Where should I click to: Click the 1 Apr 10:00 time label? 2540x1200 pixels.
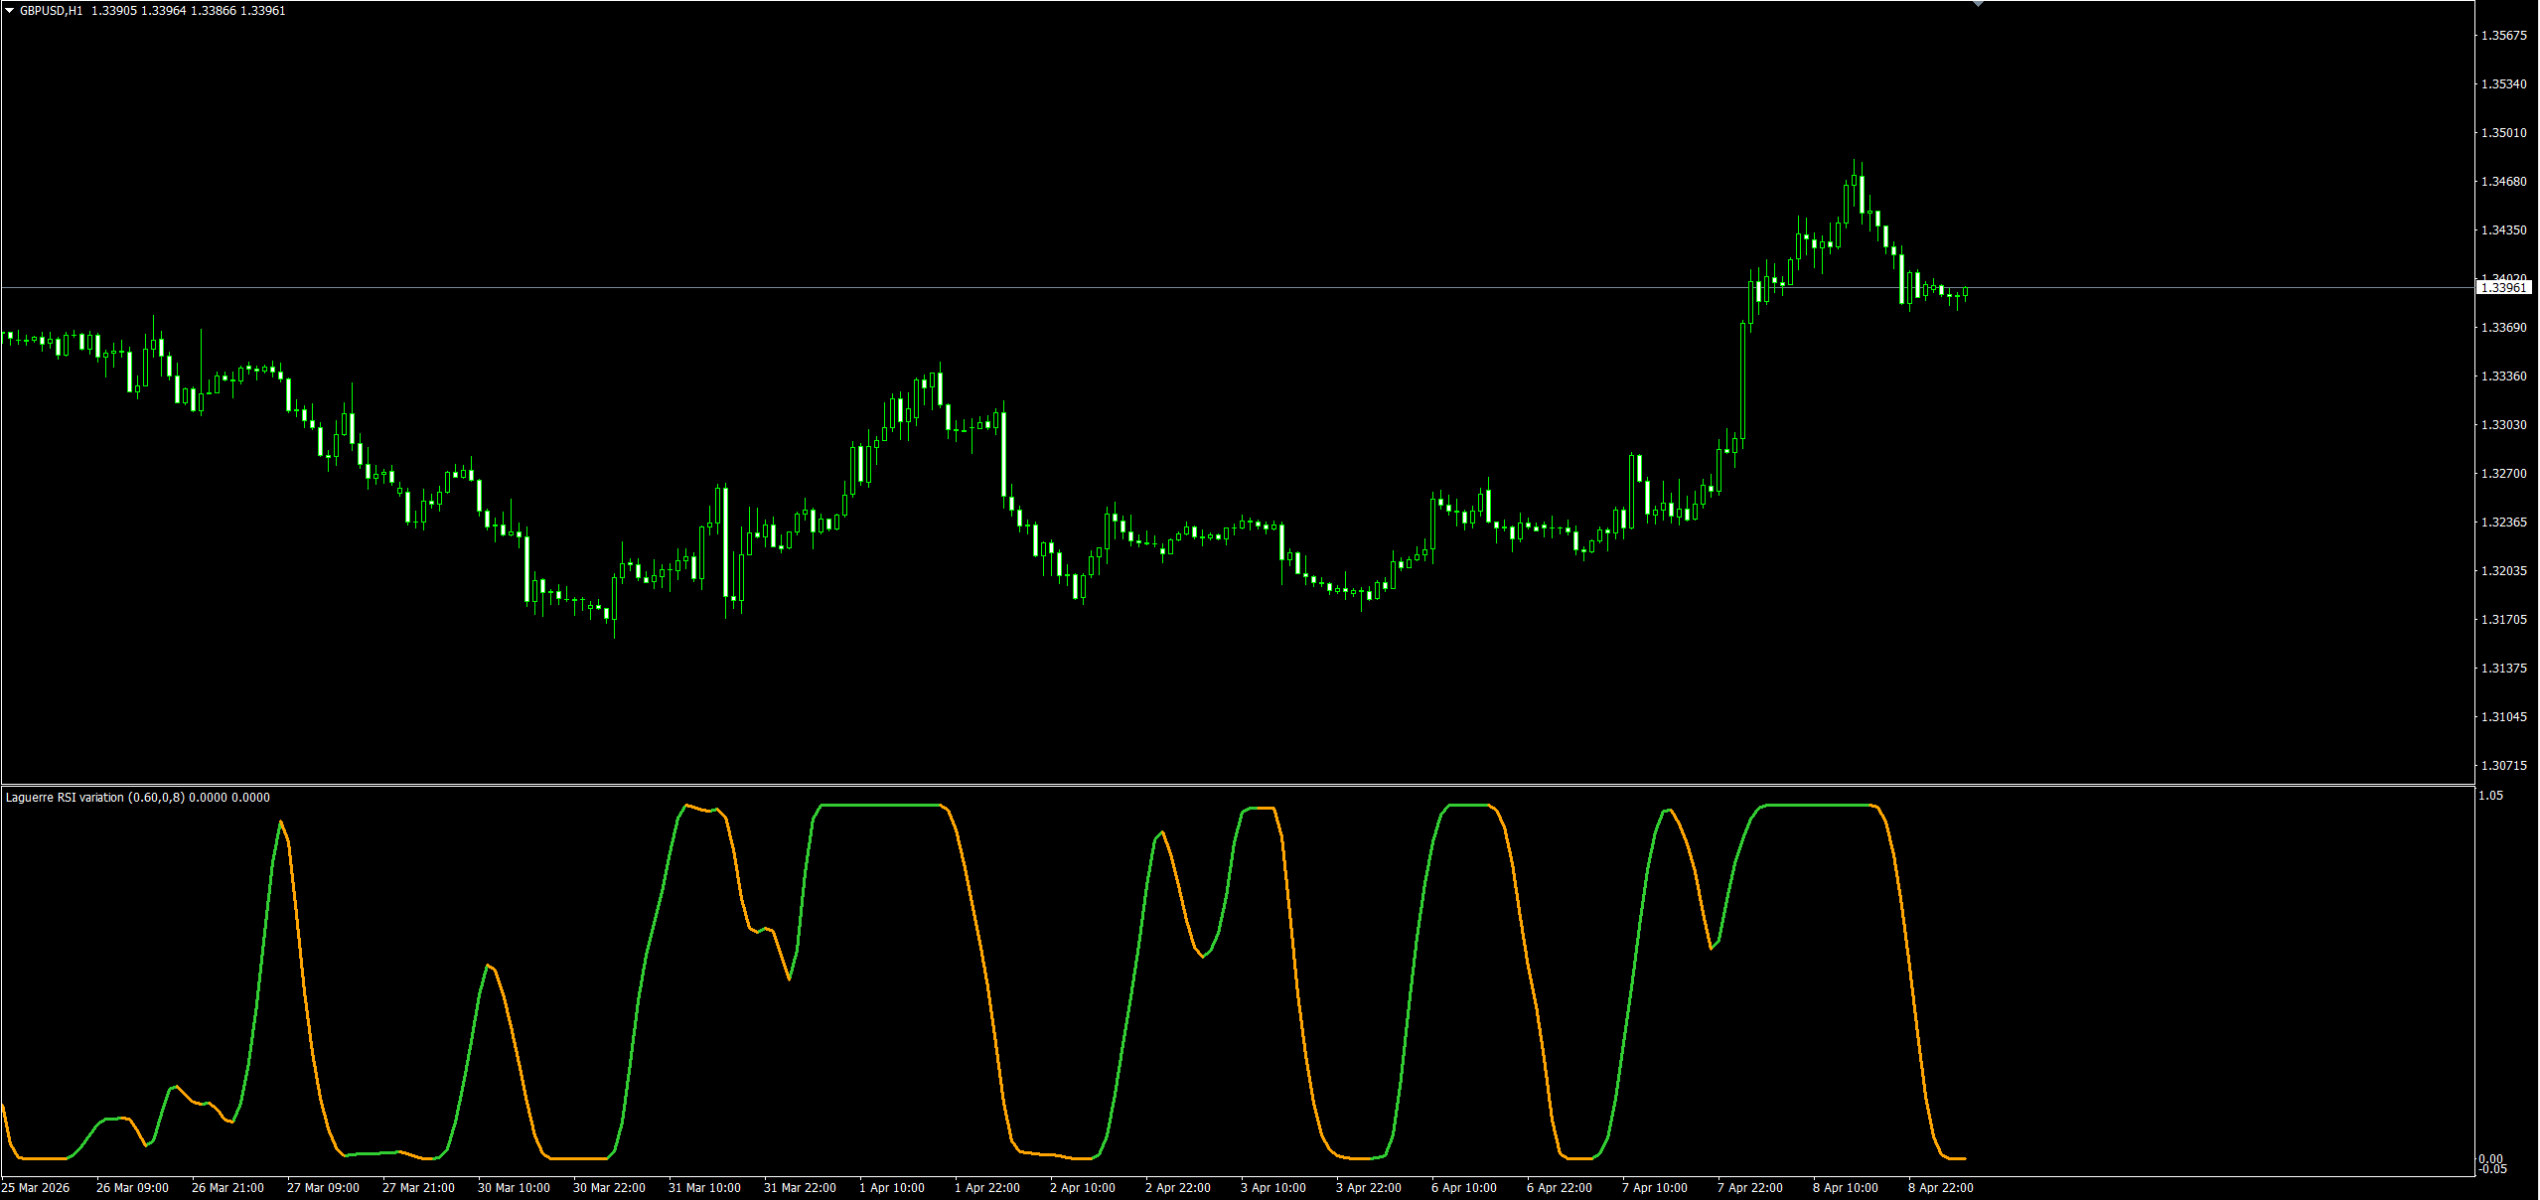point(891,1188)
